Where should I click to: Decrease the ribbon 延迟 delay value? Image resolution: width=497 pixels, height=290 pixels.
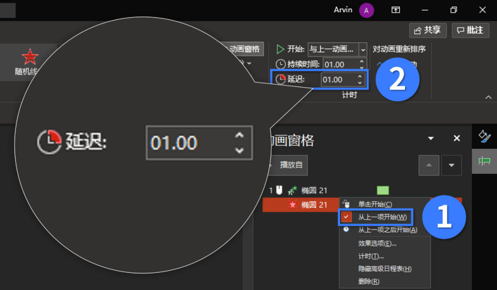pos(360,83)
